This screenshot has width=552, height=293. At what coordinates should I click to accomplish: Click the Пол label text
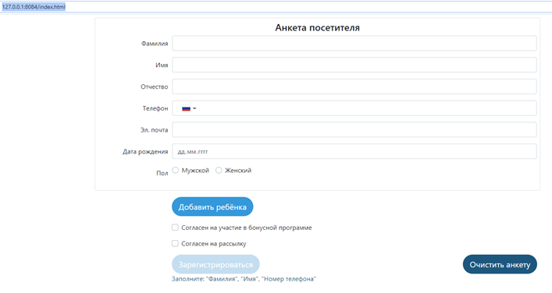coord(162,173)
